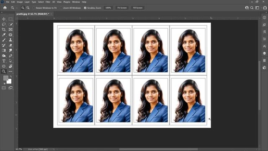This screenshot has height=151, width=268.
Task: Click the Home icon in options bar
Action: coord(5,8)
